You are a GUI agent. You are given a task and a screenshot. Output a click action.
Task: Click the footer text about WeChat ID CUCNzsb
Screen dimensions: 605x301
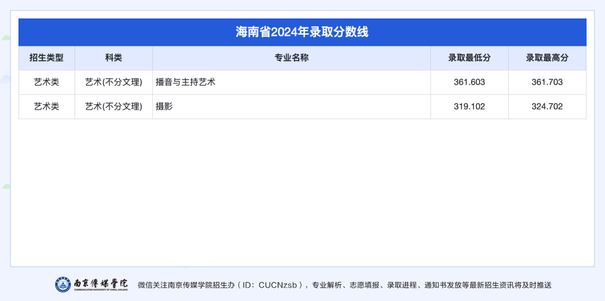click(x=345, y=285)
